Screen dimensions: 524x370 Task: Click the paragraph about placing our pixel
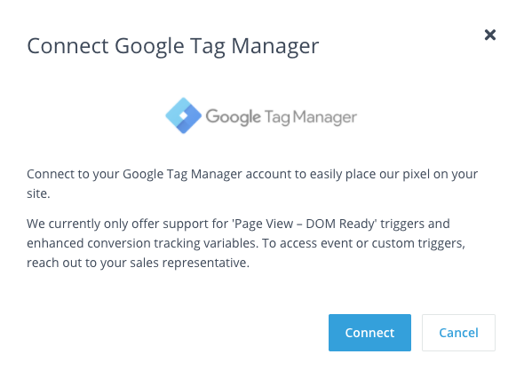coord(252,184)
